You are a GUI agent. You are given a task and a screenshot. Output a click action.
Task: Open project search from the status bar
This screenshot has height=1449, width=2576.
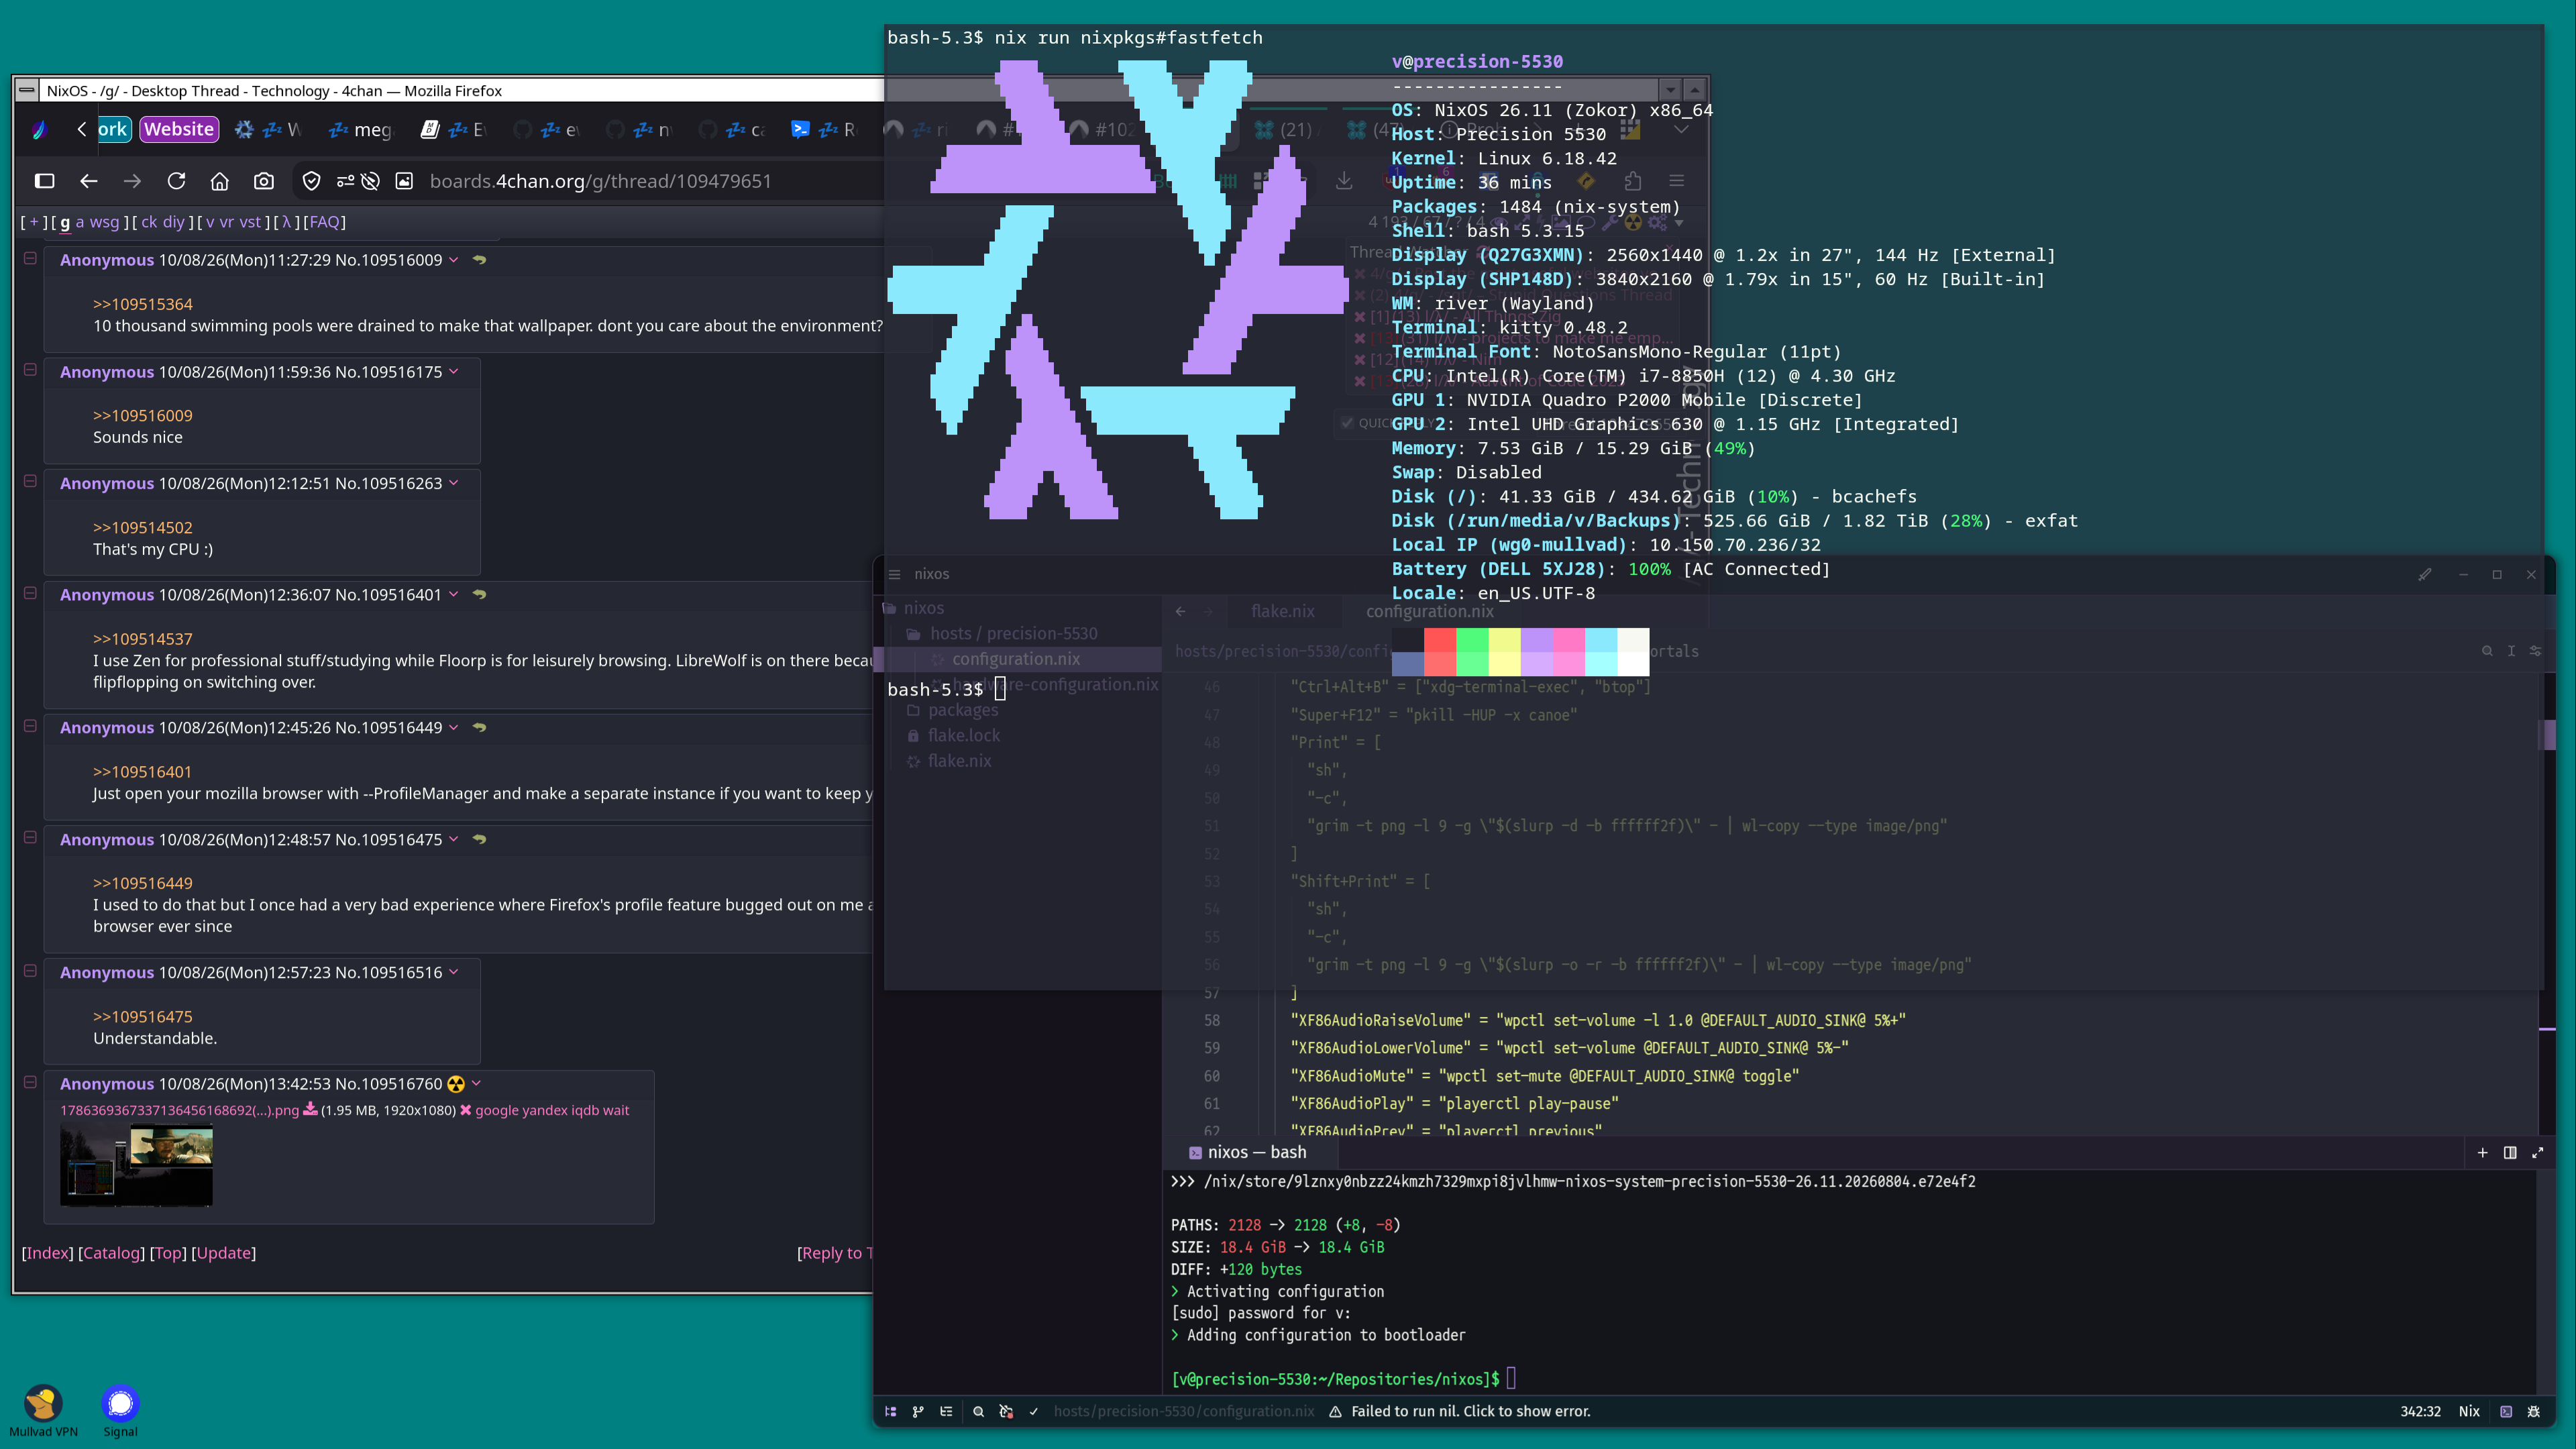(x=978, y=1411)
